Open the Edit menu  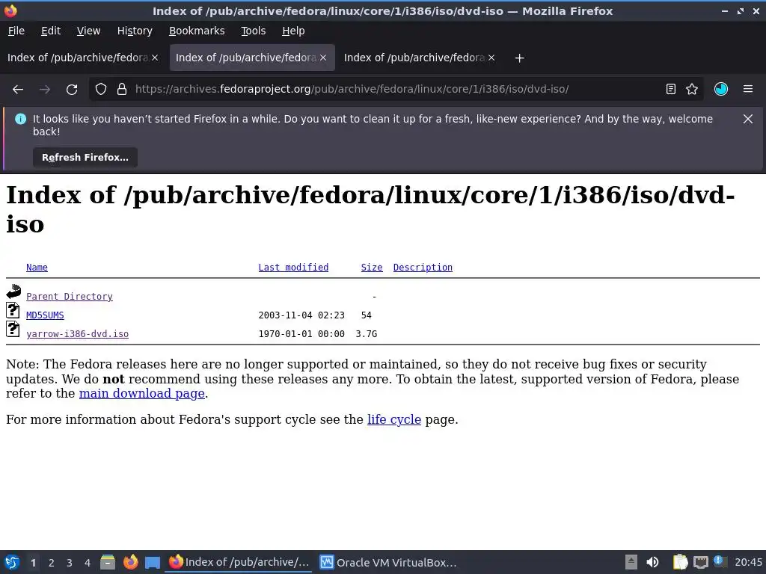51,31
